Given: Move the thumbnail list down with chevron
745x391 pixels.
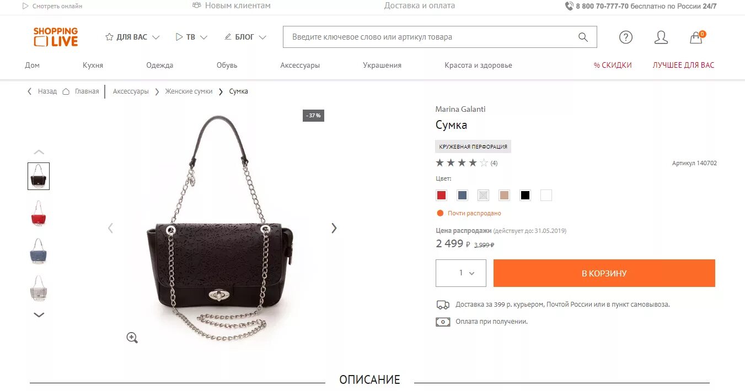Looking at the screenshot, I should [x=39, y=315].
